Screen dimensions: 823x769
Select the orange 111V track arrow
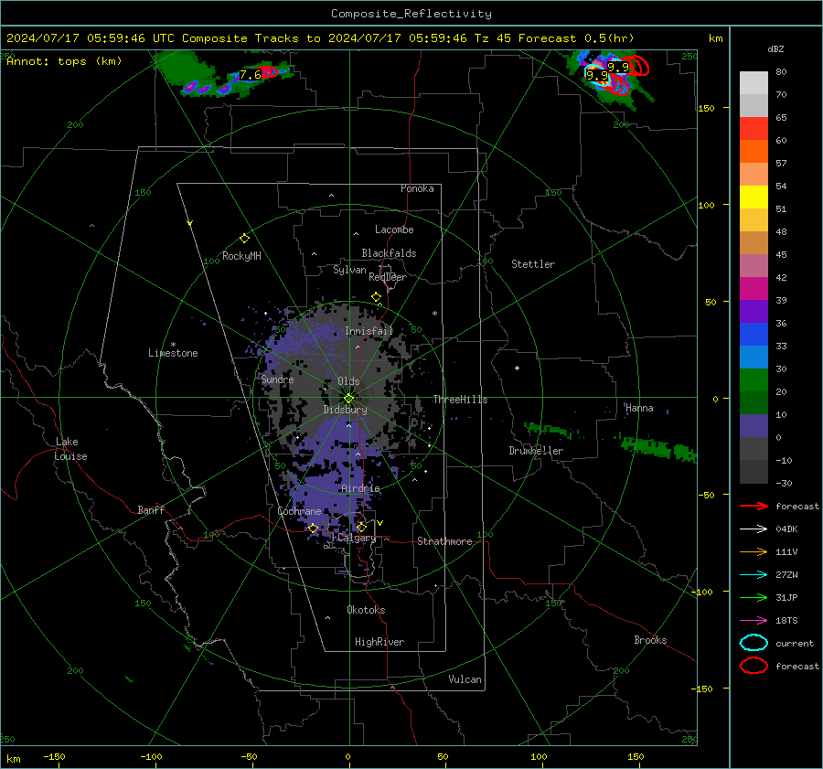pyautogui.click(x=754, y=551)
